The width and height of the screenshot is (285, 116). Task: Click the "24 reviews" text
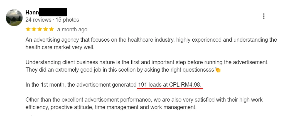(x=38, y=20)
